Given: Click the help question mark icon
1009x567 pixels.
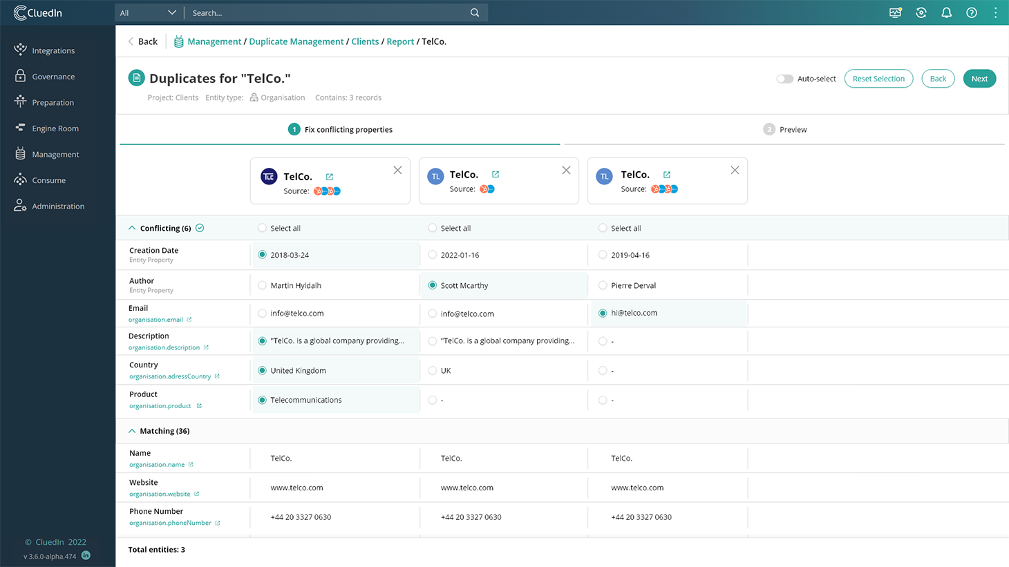Looking at the screenshot, I should tap(972, 12).
